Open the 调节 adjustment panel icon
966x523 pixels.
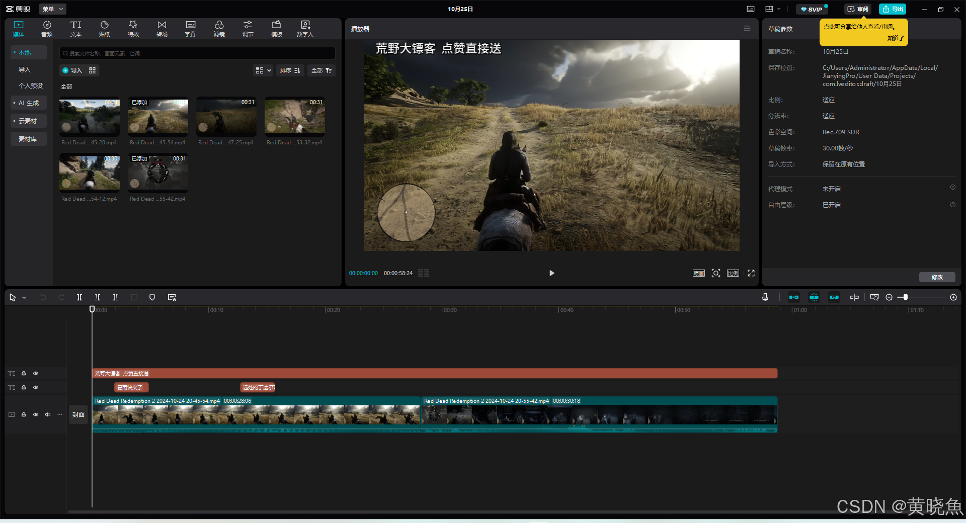pos(248,29)
